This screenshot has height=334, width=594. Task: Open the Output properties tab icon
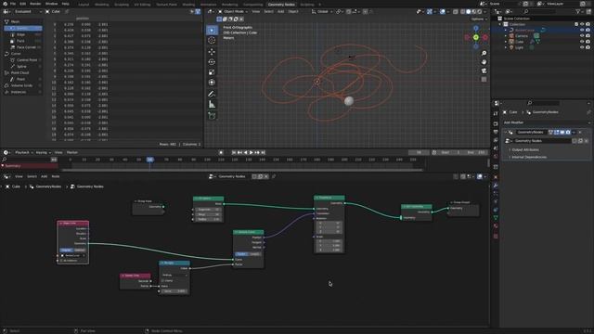click(496, 132)
